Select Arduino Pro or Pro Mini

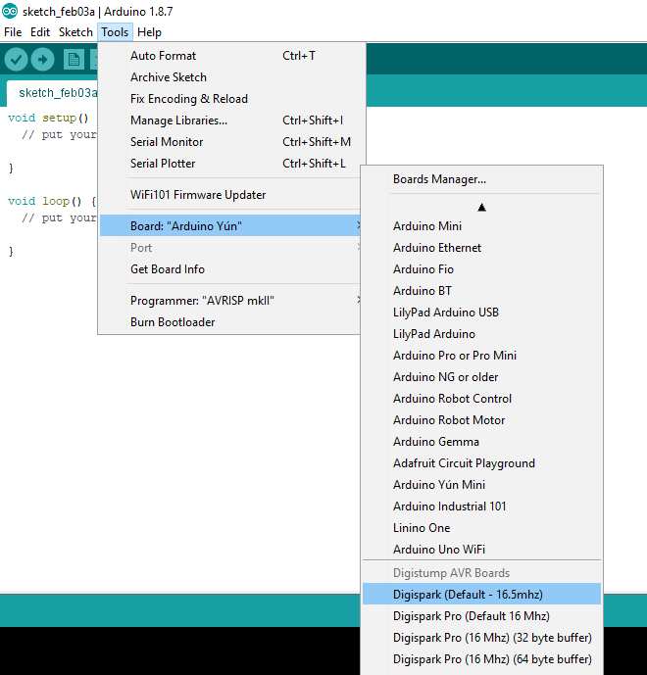[x=481, y=356]
